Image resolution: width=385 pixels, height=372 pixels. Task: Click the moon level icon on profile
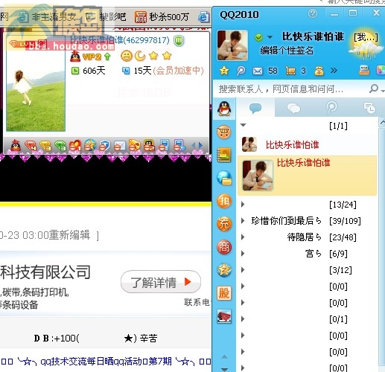[140, 56]
